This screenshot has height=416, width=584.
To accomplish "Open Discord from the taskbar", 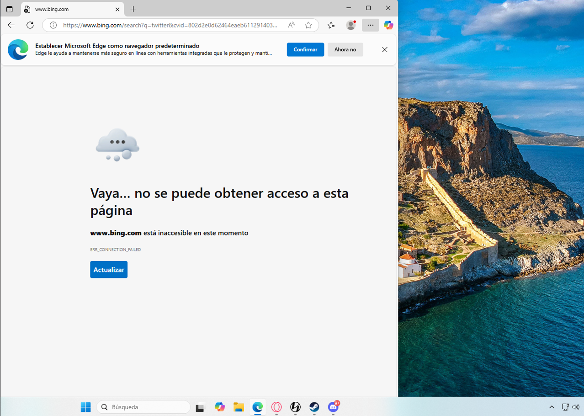I will 334,407.
